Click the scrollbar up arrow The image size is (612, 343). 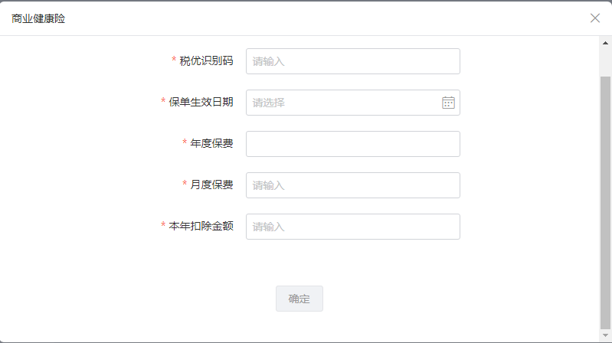click(x=605, y=43)
